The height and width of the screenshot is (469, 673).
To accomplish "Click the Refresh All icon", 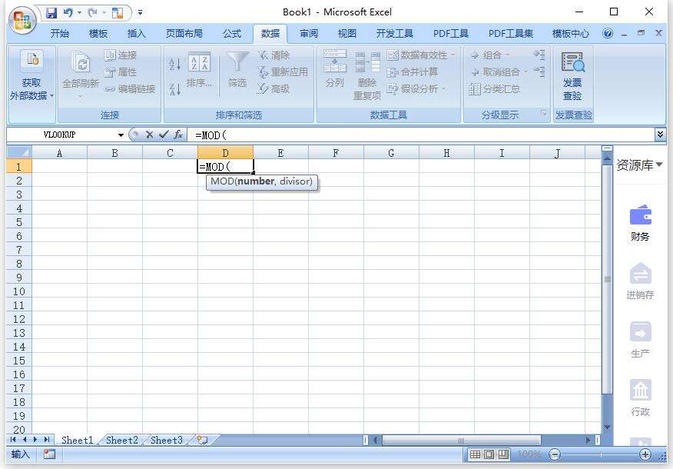I will point(81,62).
